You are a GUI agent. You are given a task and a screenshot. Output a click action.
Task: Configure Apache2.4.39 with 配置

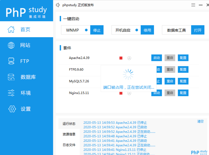tap(183, 58)
